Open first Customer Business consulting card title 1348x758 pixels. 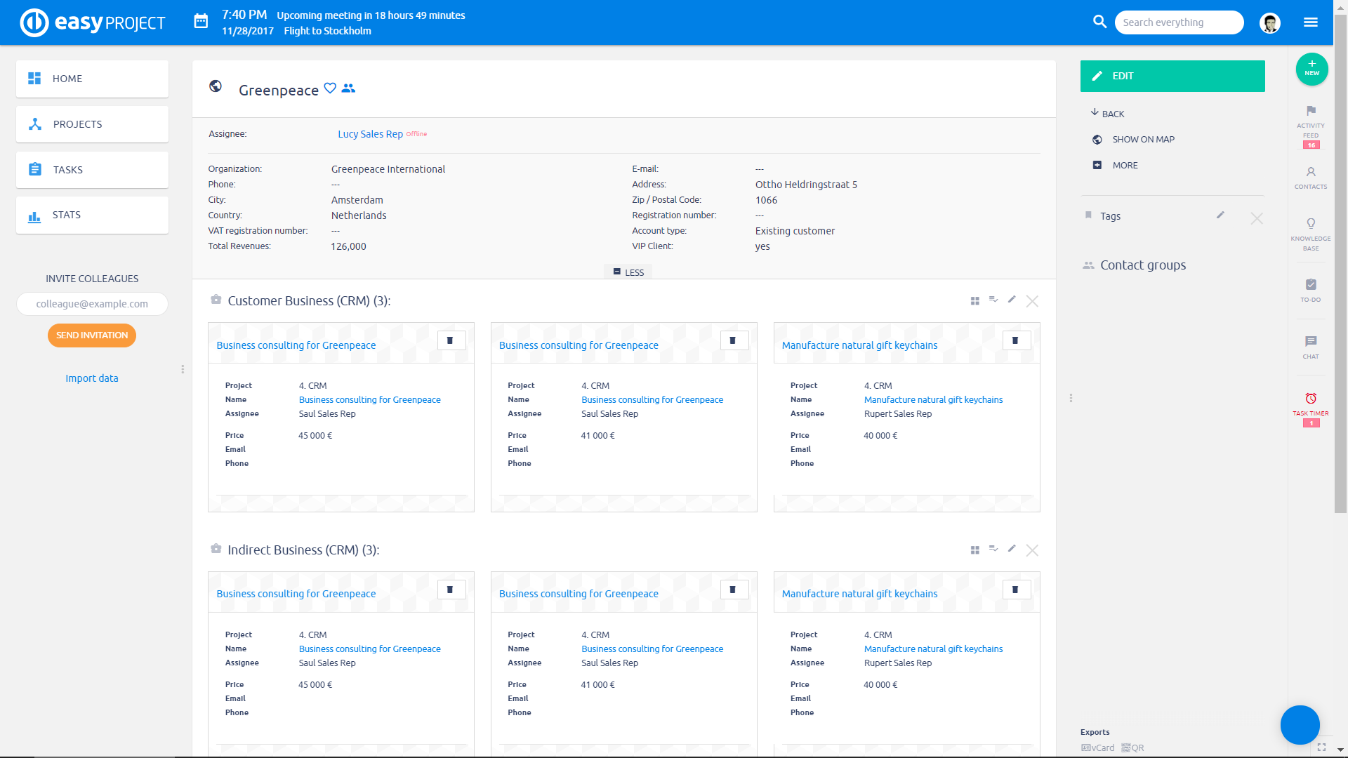(296, 345)
